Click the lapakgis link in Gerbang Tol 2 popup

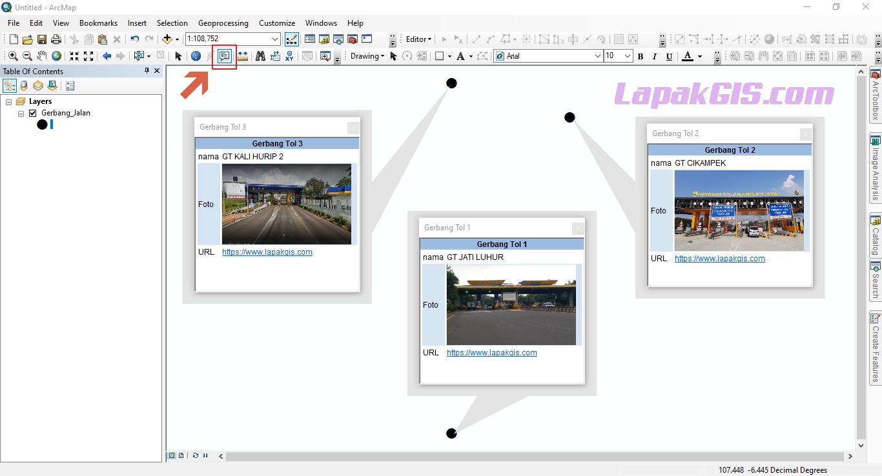(719, 258)
